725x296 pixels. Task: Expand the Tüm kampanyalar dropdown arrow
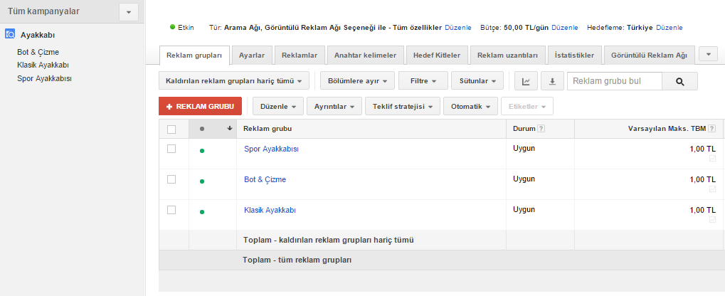point(128,11)
